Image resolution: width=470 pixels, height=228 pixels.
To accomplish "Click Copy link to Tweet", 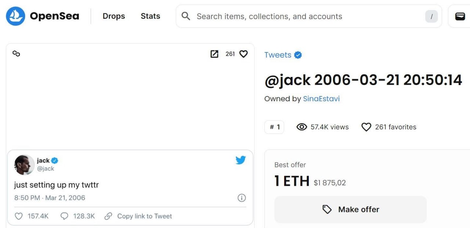I will pos(144,216).
